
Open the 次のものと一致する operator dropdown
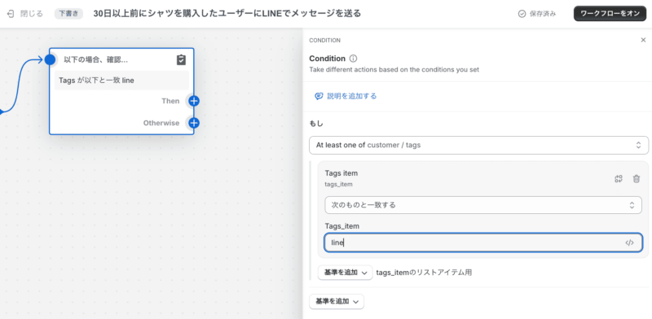coord(483,205)
